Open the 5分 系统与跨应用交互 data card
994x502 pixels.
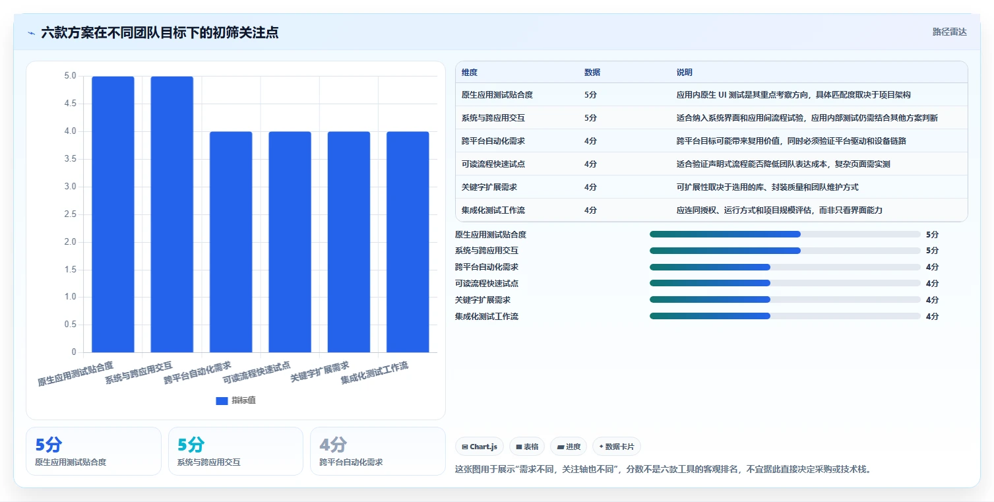(x=235, y=451)
